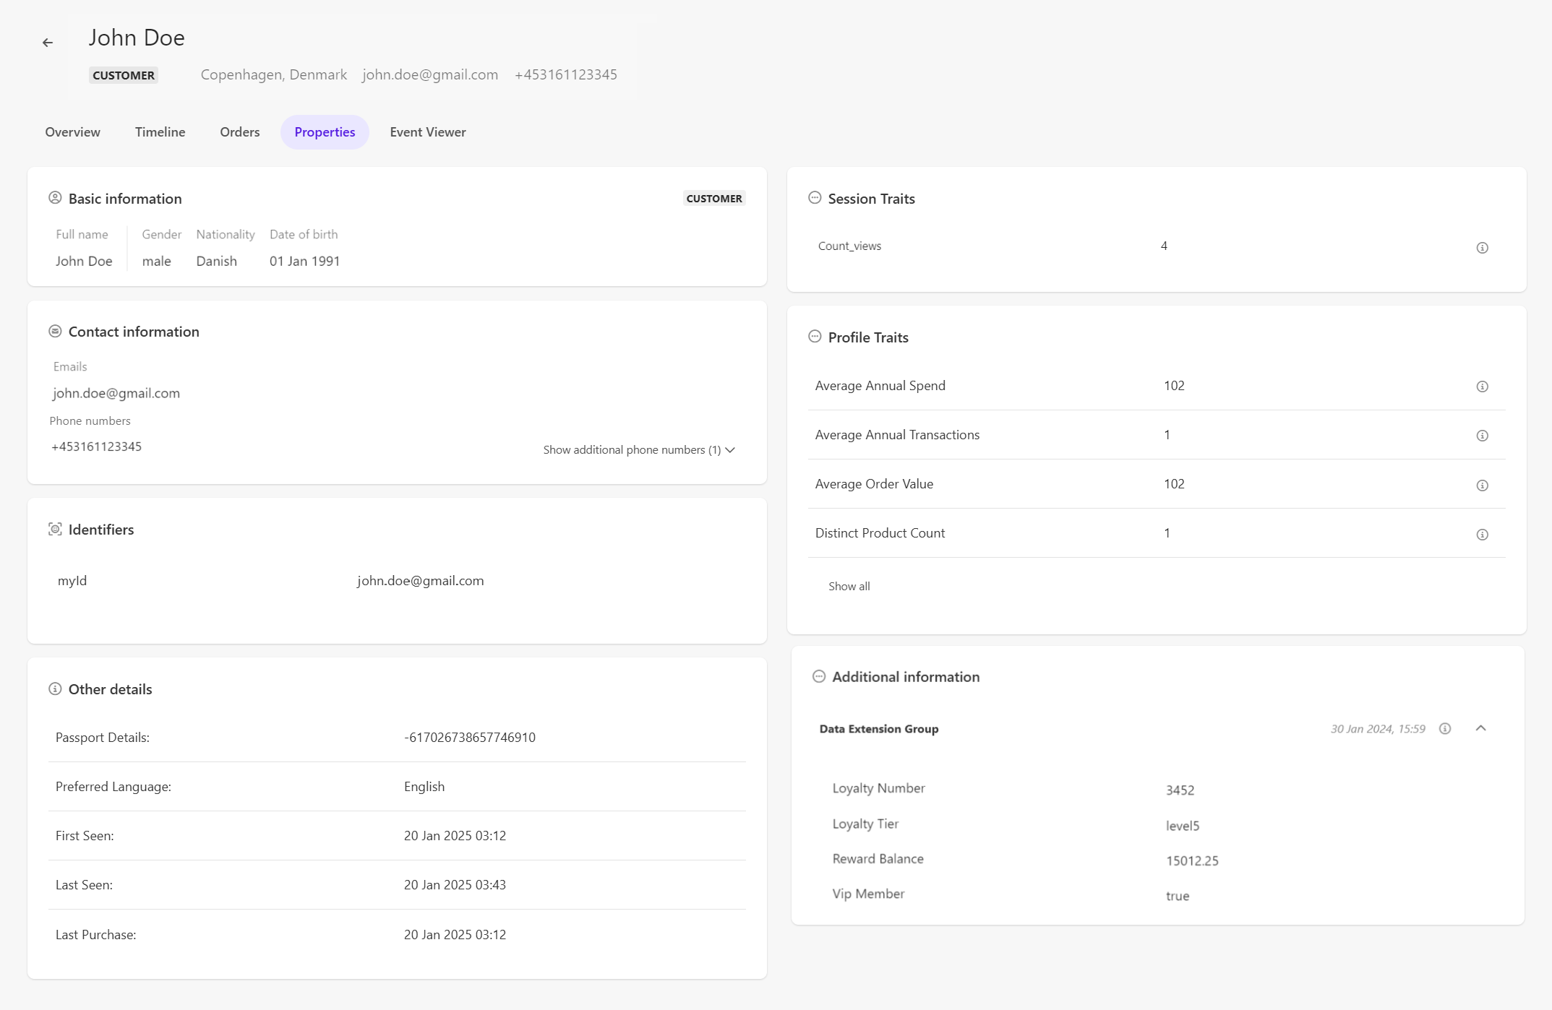Switch to the Timeline tab
This screenshot has height=1010, width=1552.
(160, 132)
